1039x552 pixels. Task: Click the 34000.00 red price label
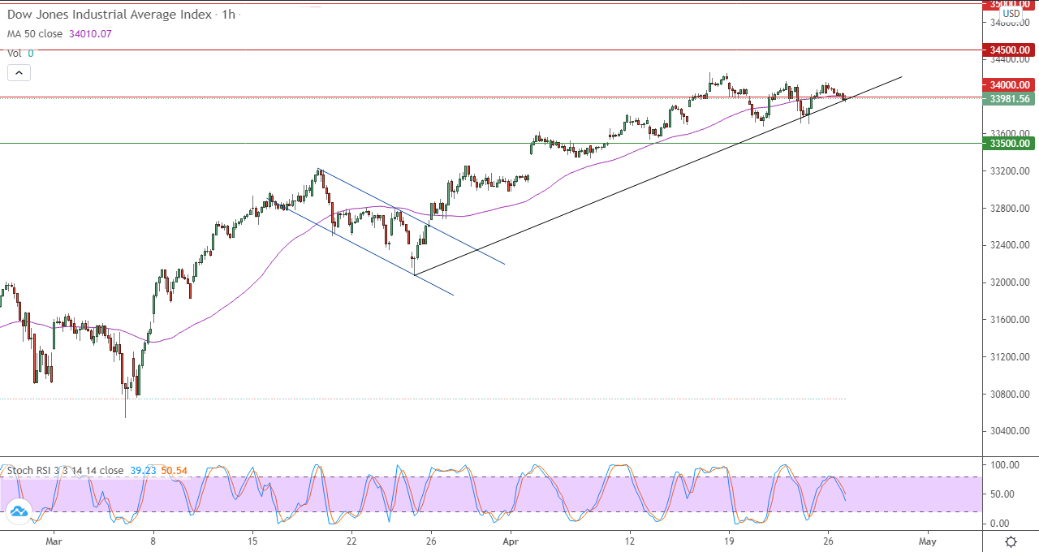1010,85
